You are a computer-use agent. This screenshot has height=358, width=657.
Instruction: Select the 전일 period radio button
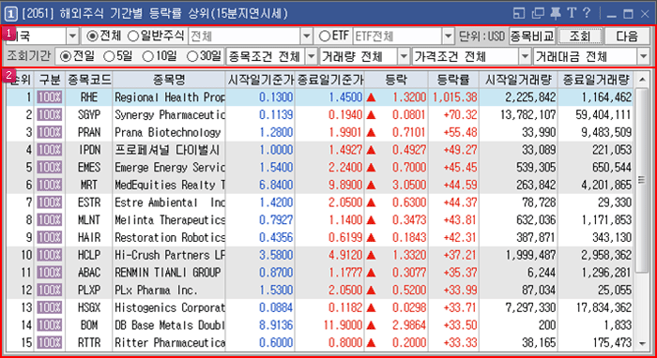(x=66, y=56)
